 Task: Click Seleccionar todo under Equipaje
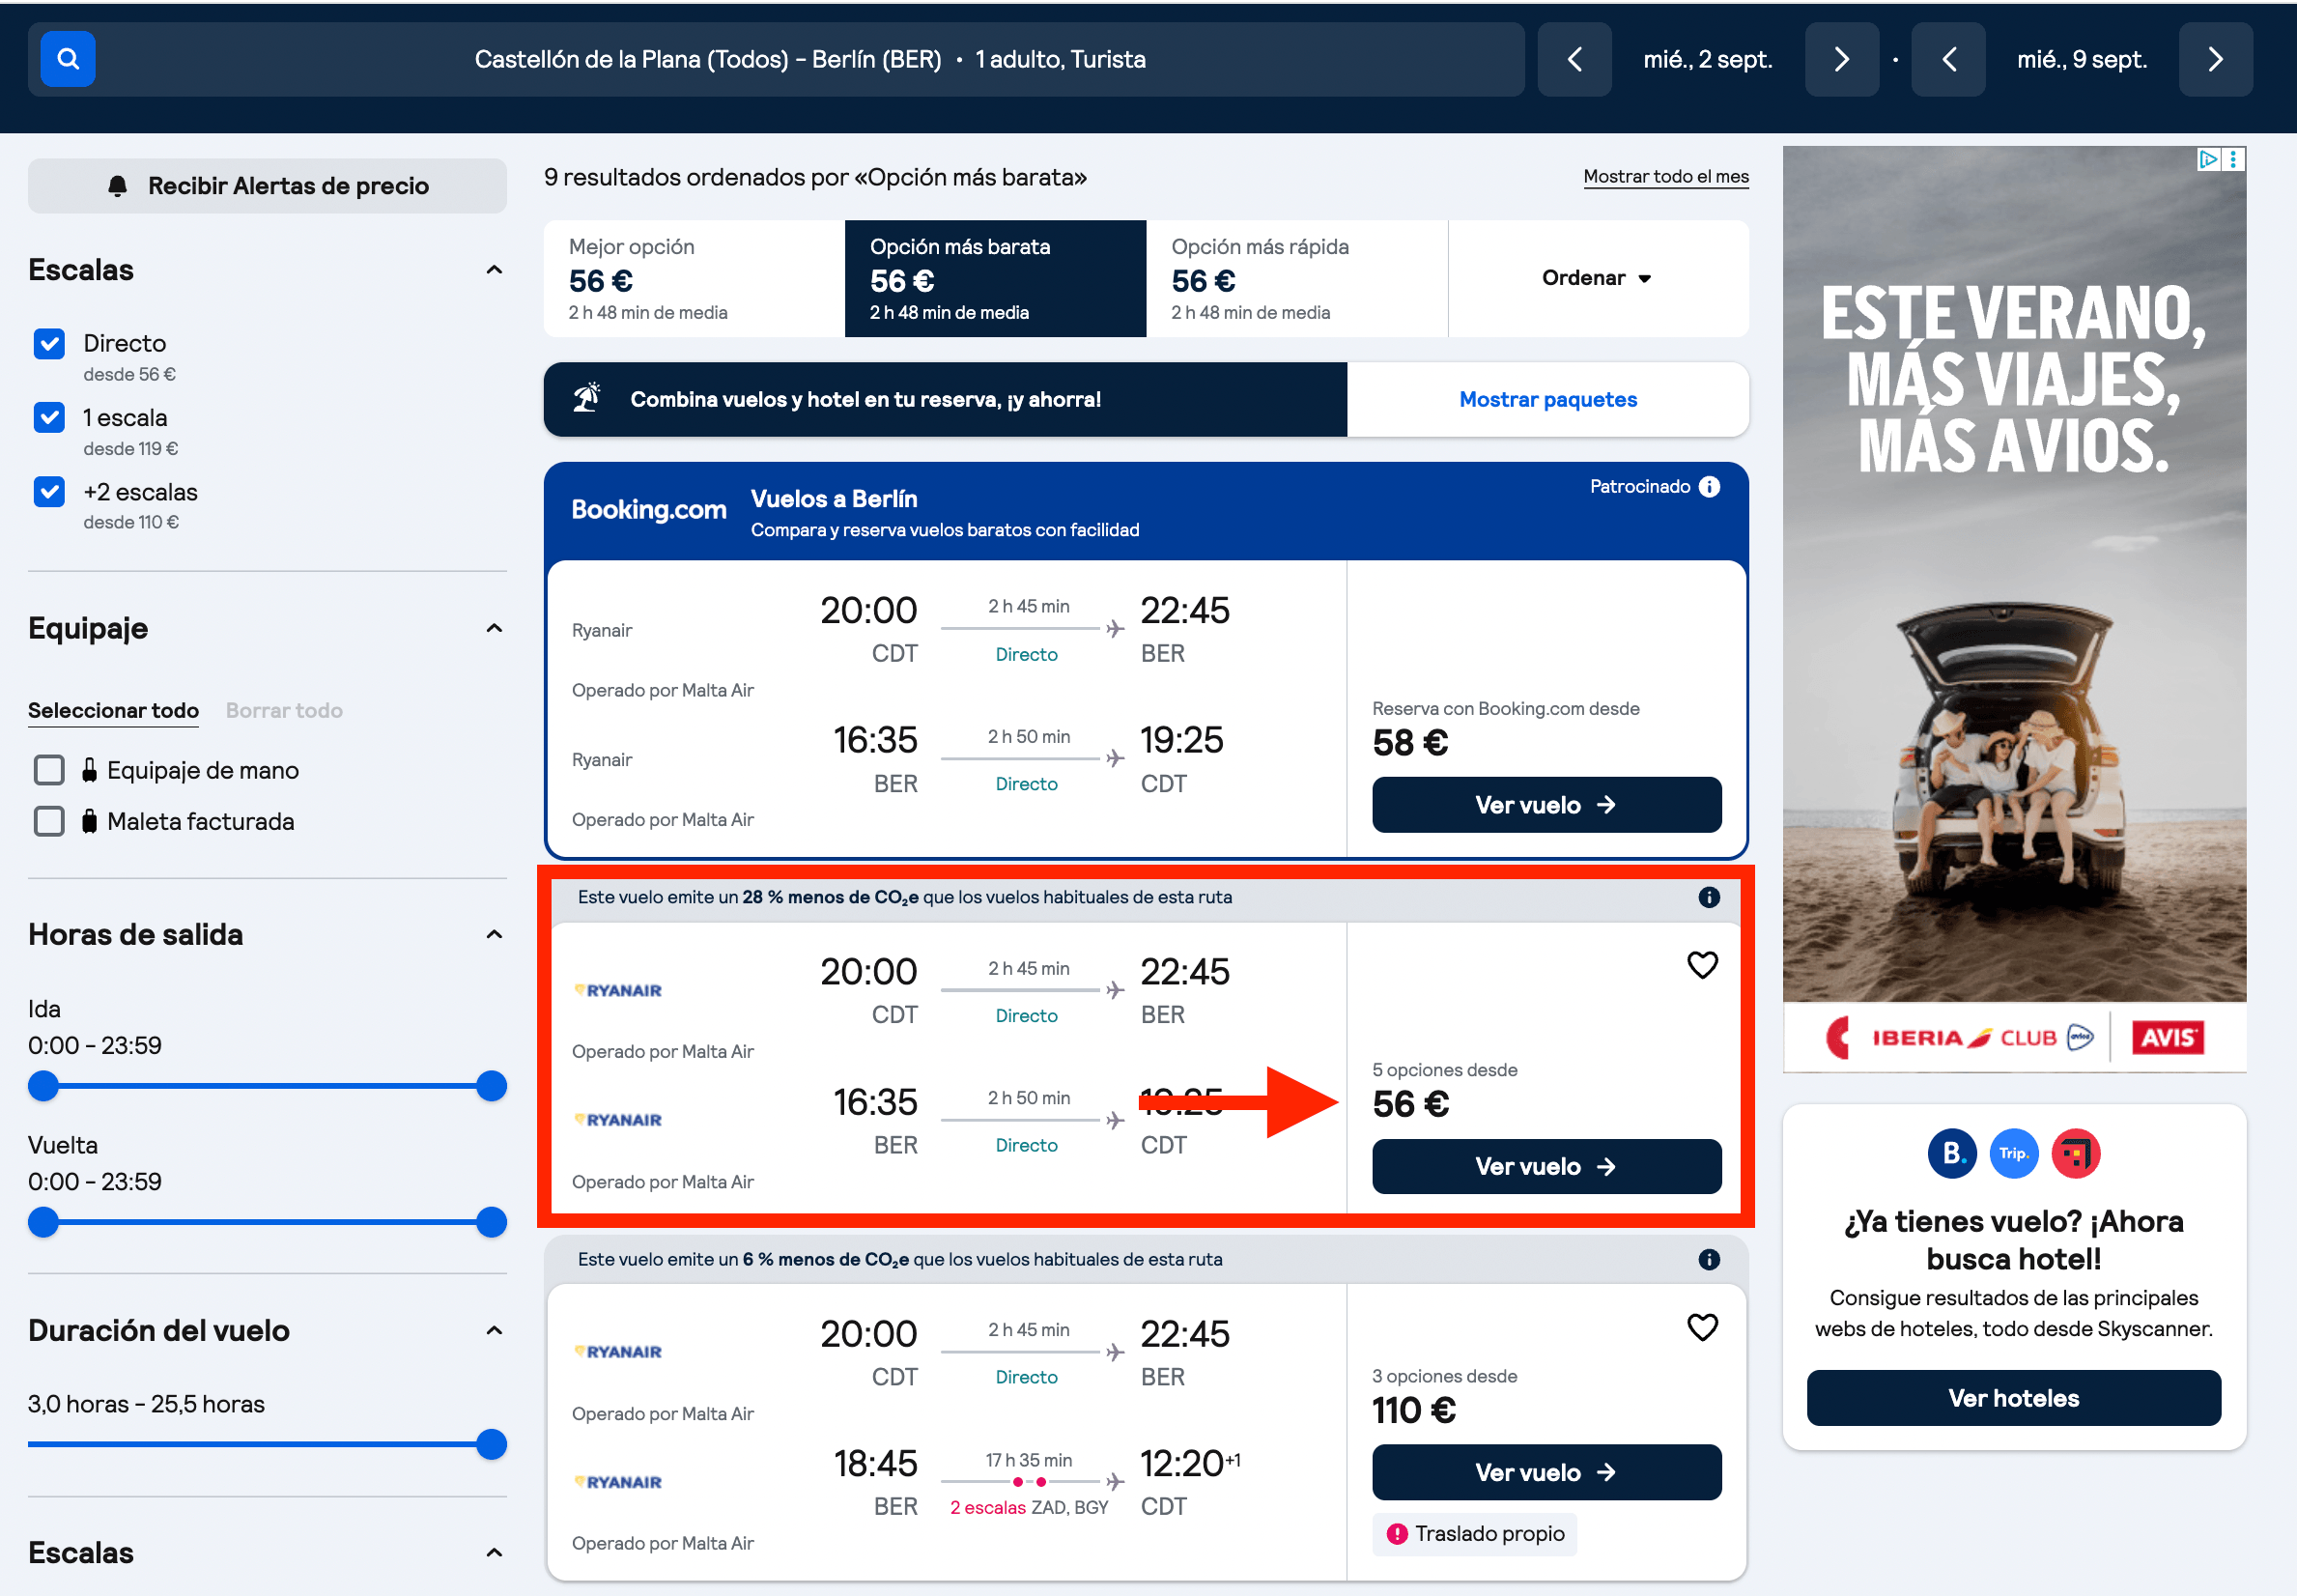pos(113,710)
